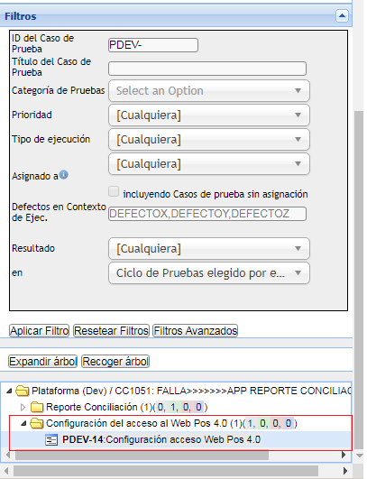Screen dimensions: 367x479
Task: Click the Plataforma (Dev) root folder icon
Action: 23,391
